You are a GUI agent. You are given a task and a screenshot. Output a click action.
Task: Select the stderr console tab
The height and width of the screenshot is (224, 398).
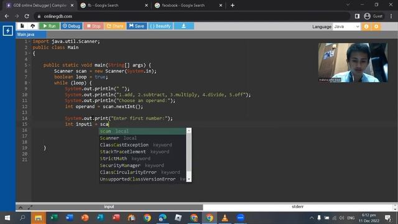tap(297, 207)
